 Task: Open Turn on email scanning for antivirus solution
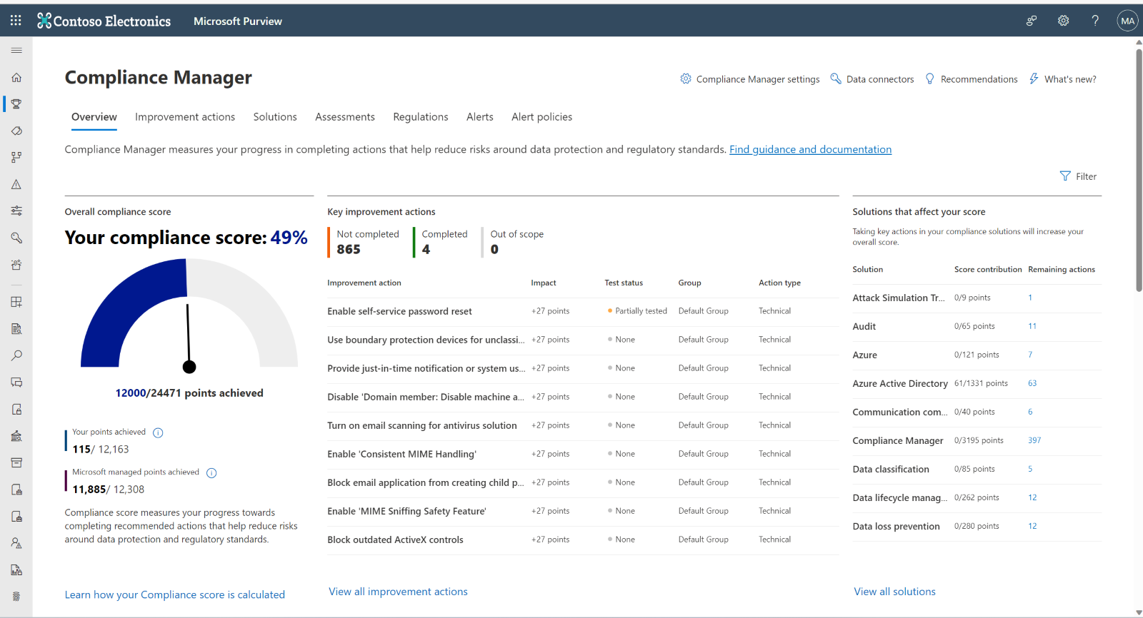[422, 425]
